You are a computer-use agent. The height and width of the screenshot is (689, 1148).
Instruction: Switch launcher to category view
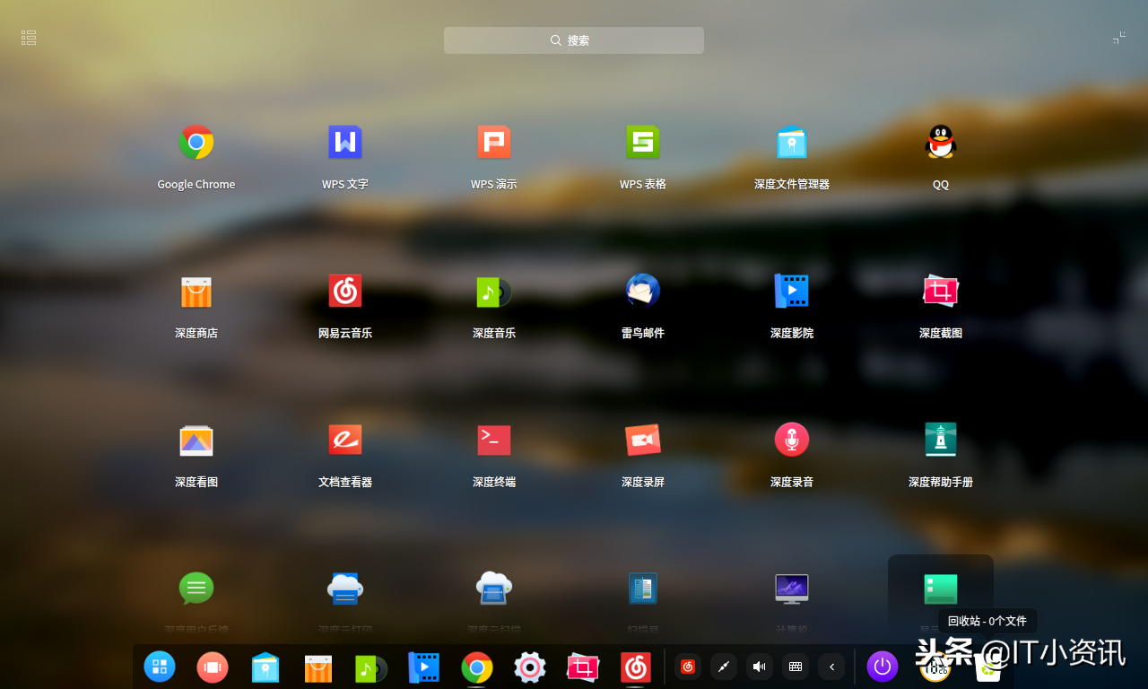(x=29, y=38)
